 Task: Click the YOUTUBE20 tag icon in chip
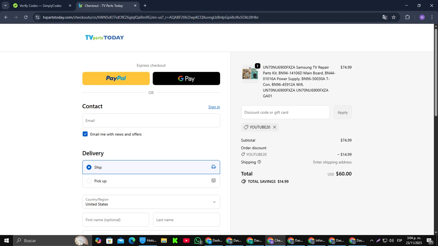(x=246, y=127)
